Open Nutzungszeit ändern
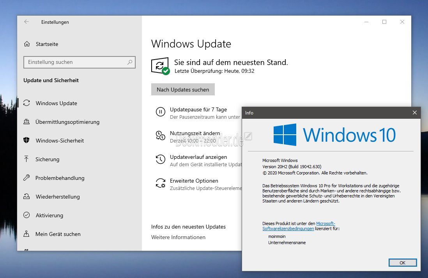 (195, 134)
